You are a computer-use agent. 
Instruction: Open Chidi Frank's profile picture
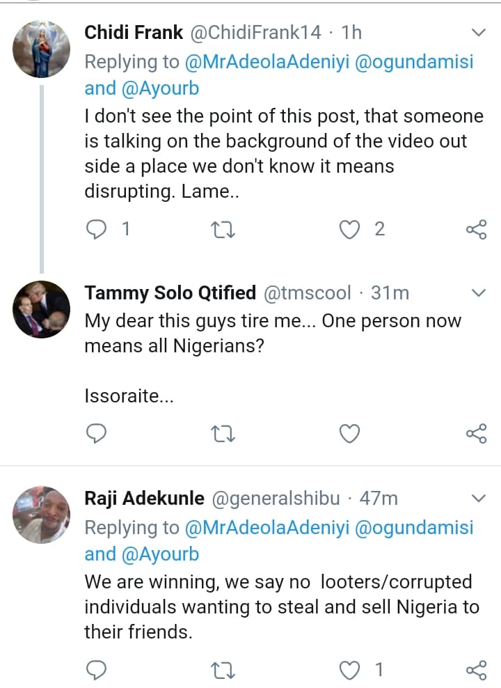pyautogui.click(x=42, y=49)
